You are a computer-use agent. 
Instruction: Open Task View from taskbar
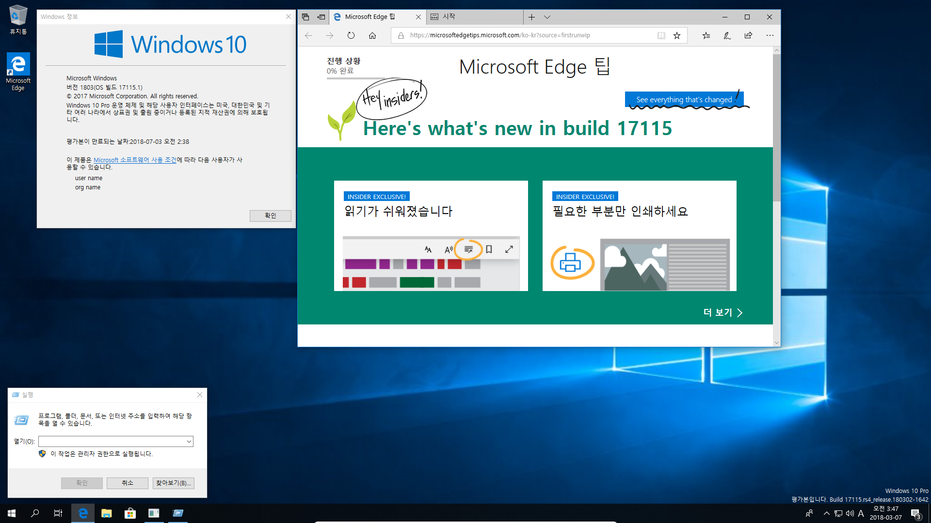coord(58,513)
